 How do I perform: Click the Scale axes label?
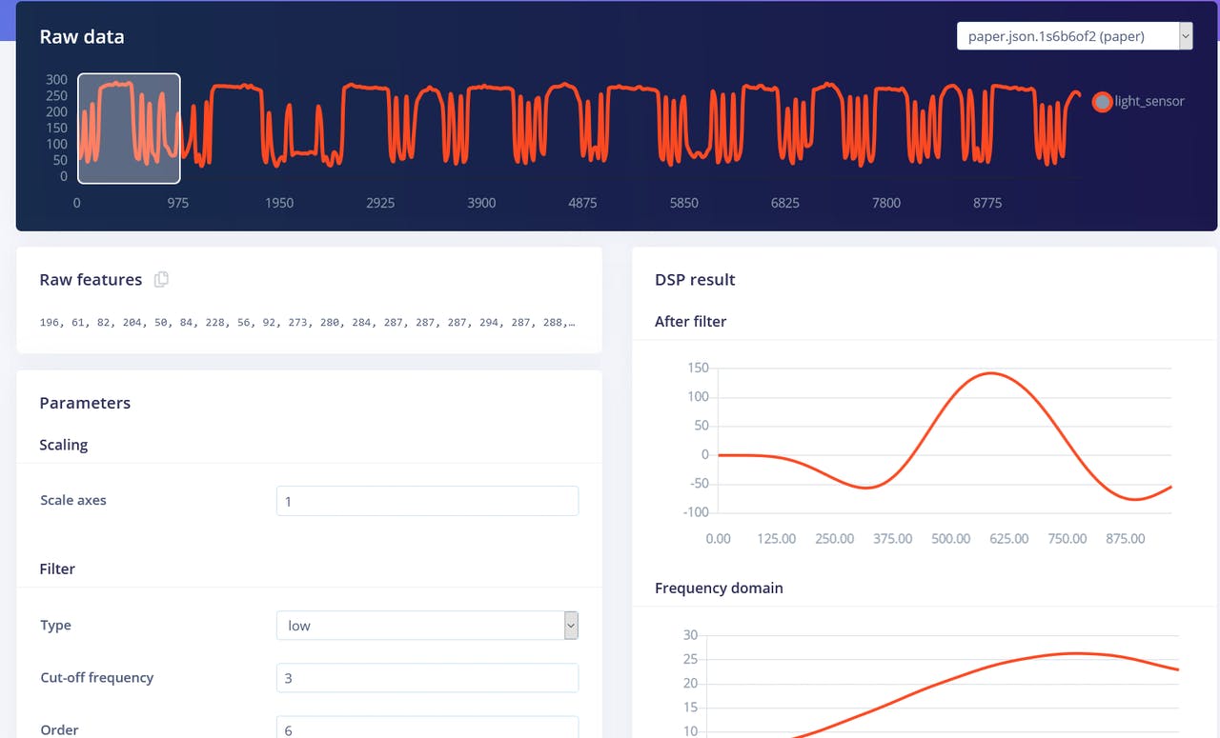point(72,501)
